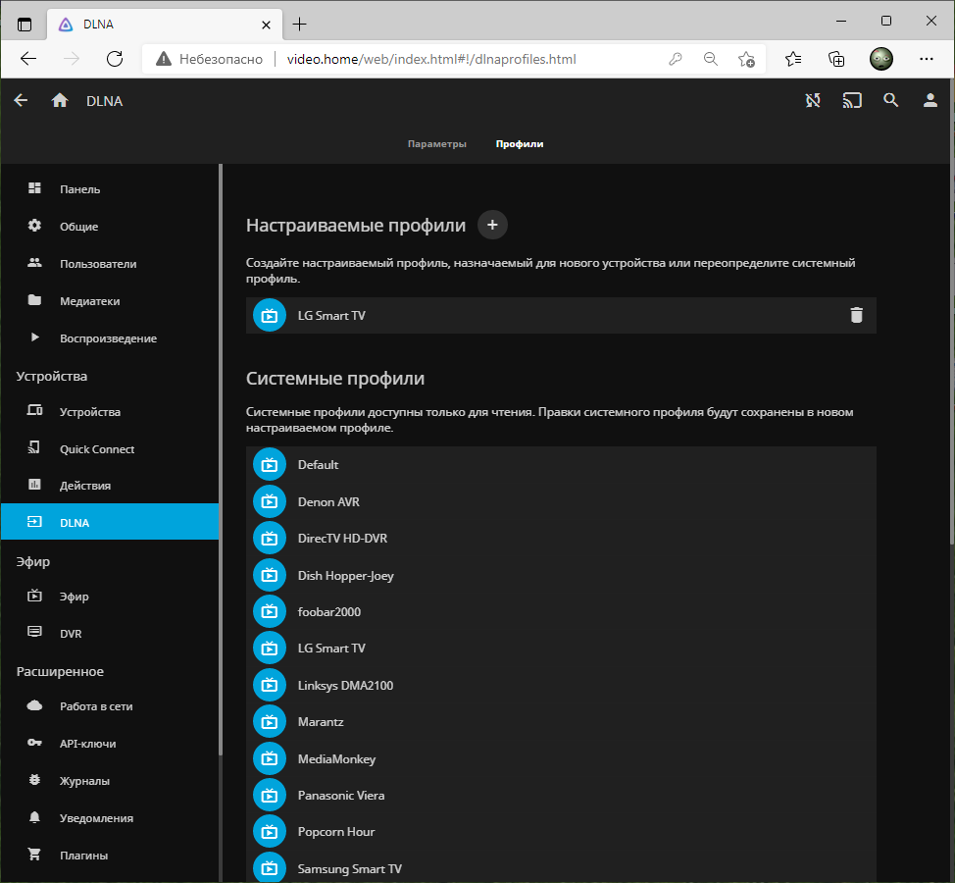Click the Default profile icon
The width and height of the screenshot is (955, 883).
270,464
